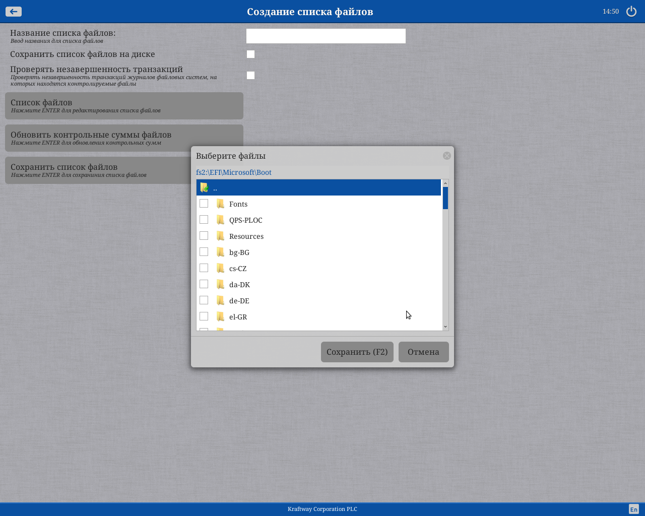
Task: Enable the el-GR folder checkbox
Action: (x=204, y=316)
